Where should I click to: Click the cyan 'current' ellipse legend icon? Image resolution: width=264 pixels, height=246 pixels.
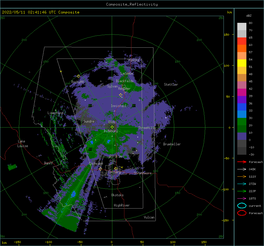242,206
